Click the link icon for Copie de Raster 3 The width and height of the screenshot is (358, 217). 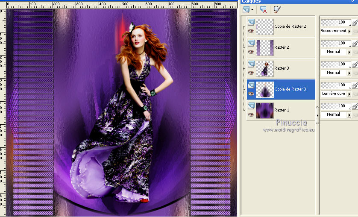(x=354, y=85)
